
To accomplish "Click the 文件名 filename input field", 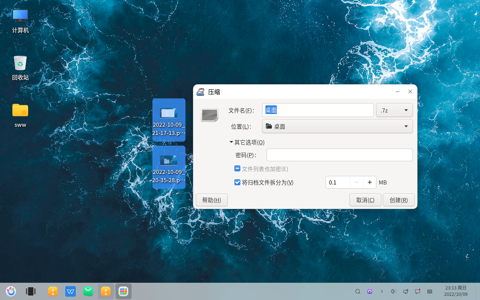I will click(318, 110).
